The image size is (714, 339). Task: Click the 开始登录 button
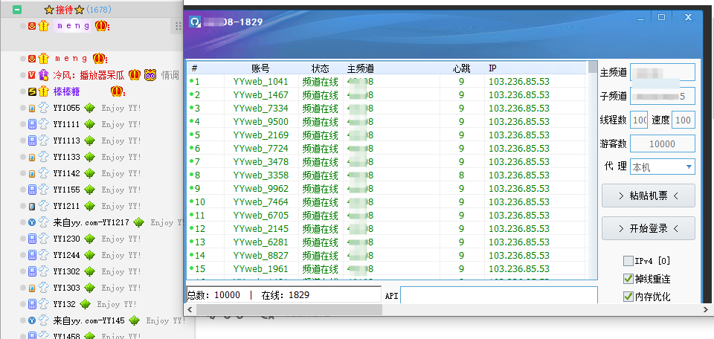tap(649, 228)
